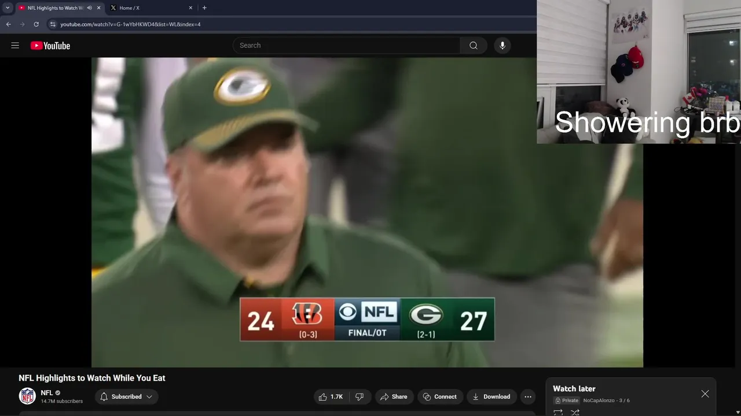
Task: Click the 'Showering brb' webcam overlay
Action: (639, 72)
